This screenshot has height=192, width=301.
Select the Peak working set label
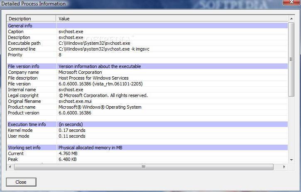(x=13, y=159)
